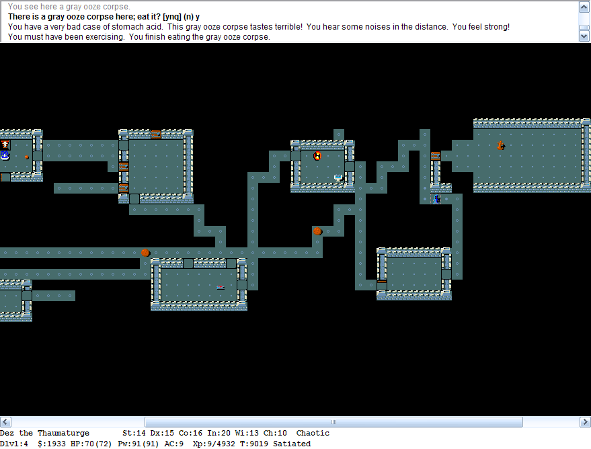Viewport: 591px width, 449px height.
Task: Click the lower closed door on the large room's left wall
Action: [124, 188]
